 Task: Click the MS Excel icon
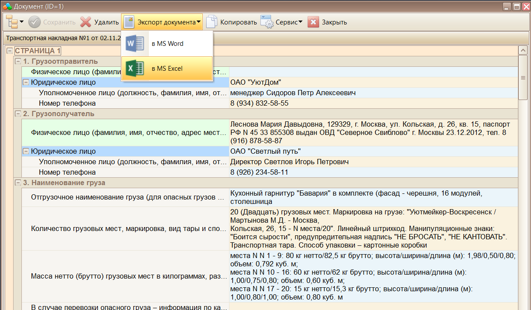click(x=135, y=69)
